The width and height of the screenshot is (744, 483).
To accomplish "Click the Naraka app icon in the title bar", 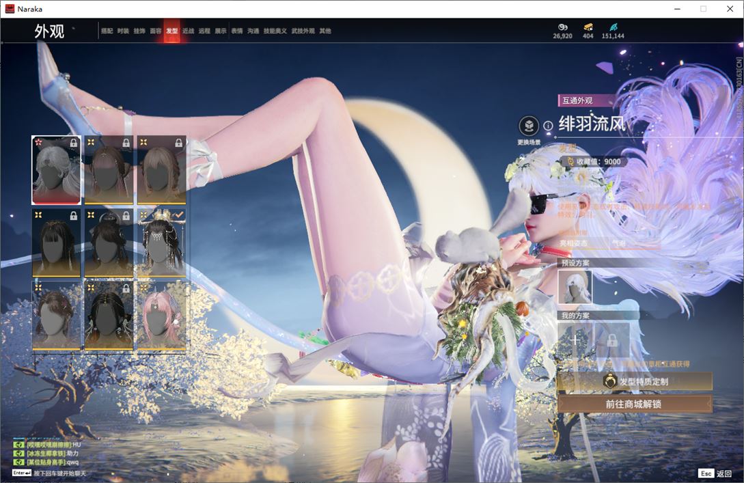I will click(10, 9).
